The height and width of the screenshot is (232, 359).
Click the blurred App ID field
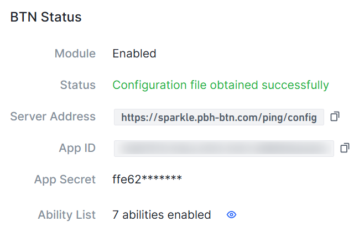tap(223, 148)
